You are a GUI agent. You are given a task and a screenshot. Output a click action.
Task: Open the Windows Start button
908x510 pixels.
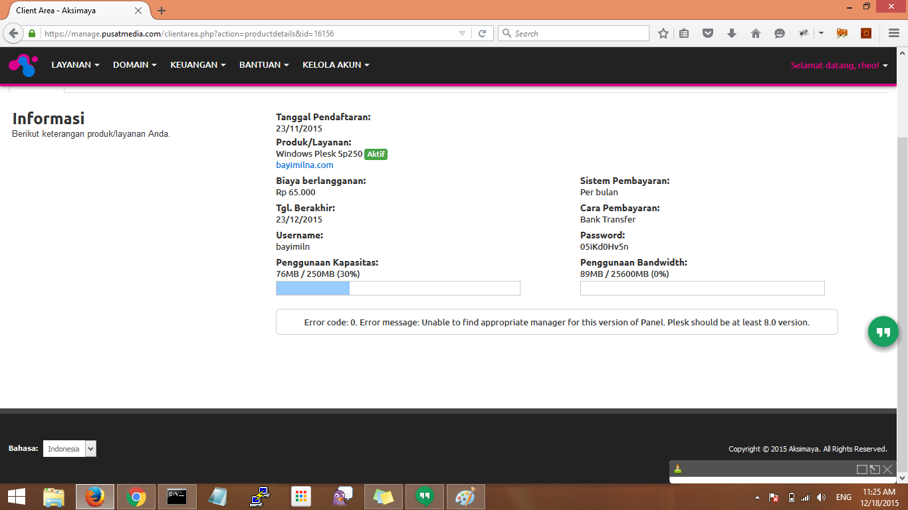coord(17,497)
